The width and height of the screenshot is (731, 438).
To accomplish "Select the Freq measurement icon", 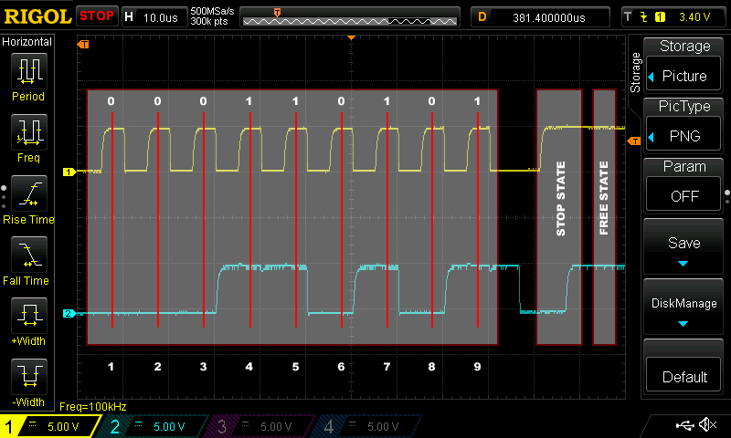I will pos(29,132).
